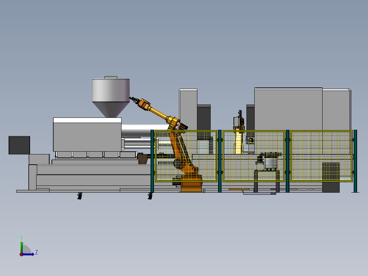
Task: Select the vibratory bowl feeder drum
Action: (271, 163)
